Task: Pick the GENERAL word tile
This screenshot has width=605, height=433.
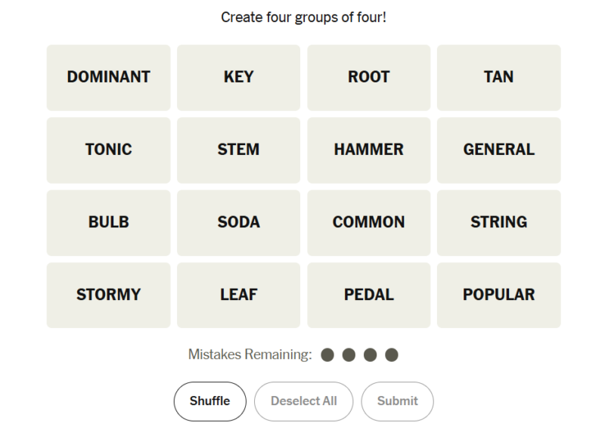Action: click(498, 150)
